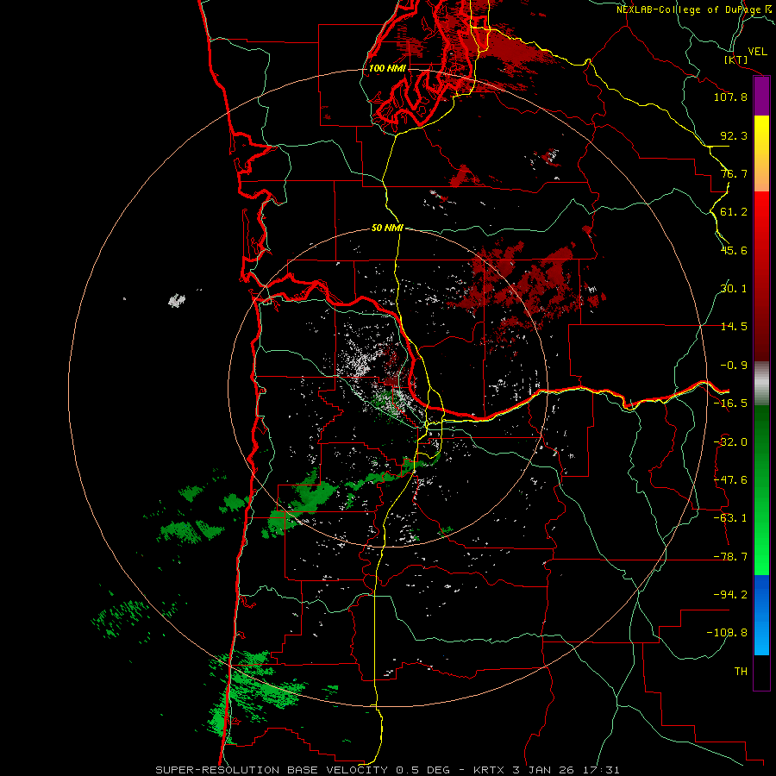The width and height of the screenshot is (776, 776).
Task: Click the purple segment of the velocity color bar
Action: coord(761,97)
